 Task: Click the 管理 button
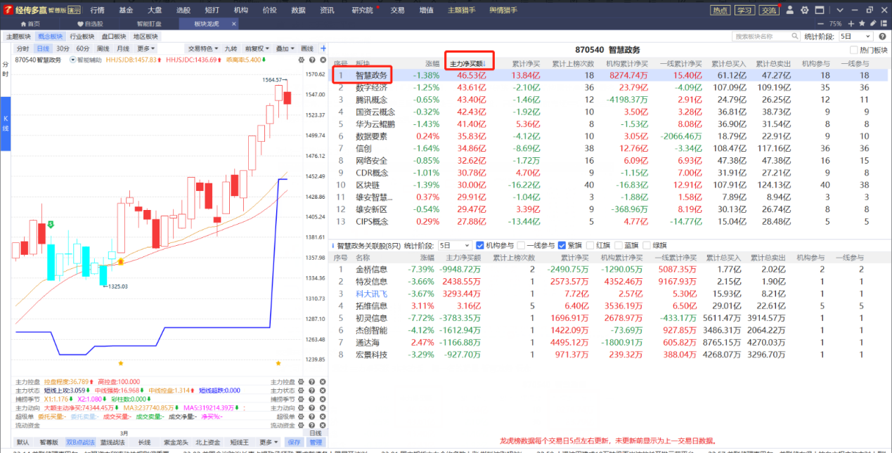tap(316, 442)
